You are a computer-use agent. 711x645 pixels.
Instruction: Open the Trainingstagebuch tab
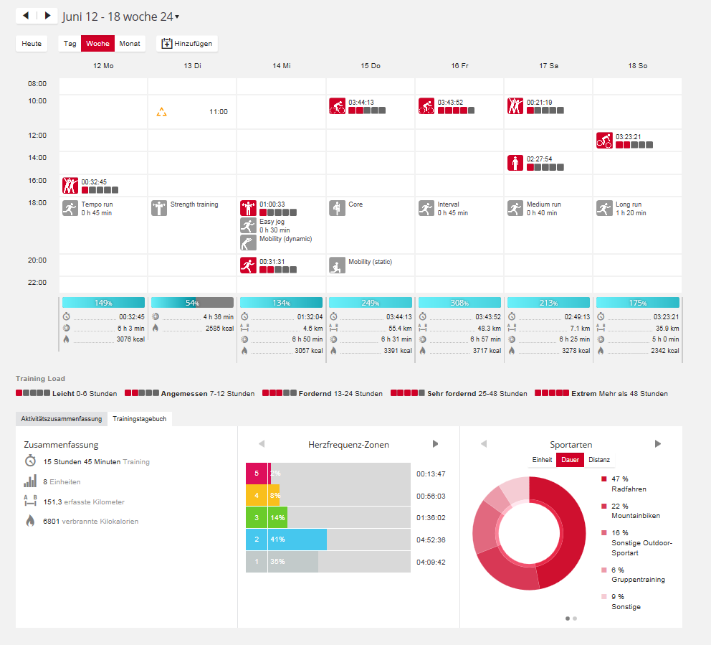(x=140, y=418)
